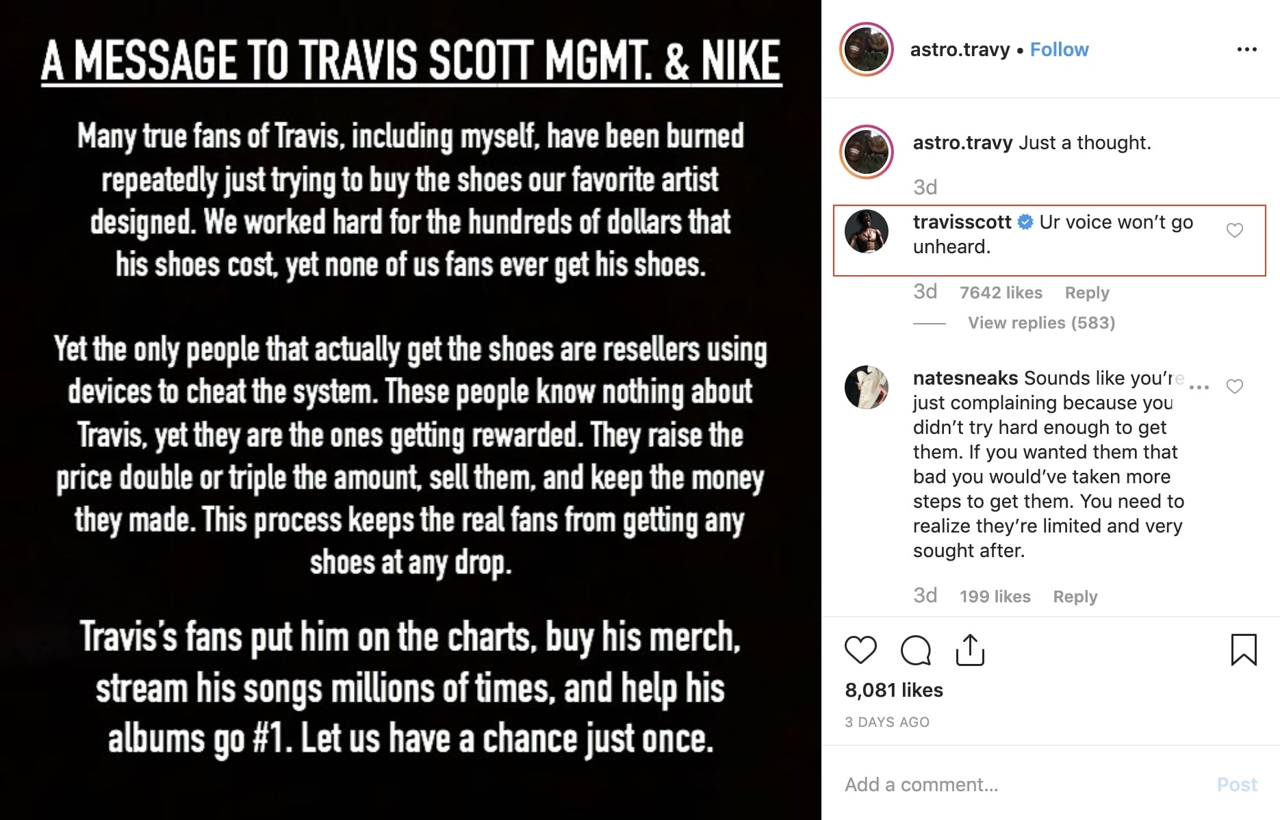This screenshot has width=1280, height=820.
Task: Click the natesneaks username link
Action: tap(965, 379)
